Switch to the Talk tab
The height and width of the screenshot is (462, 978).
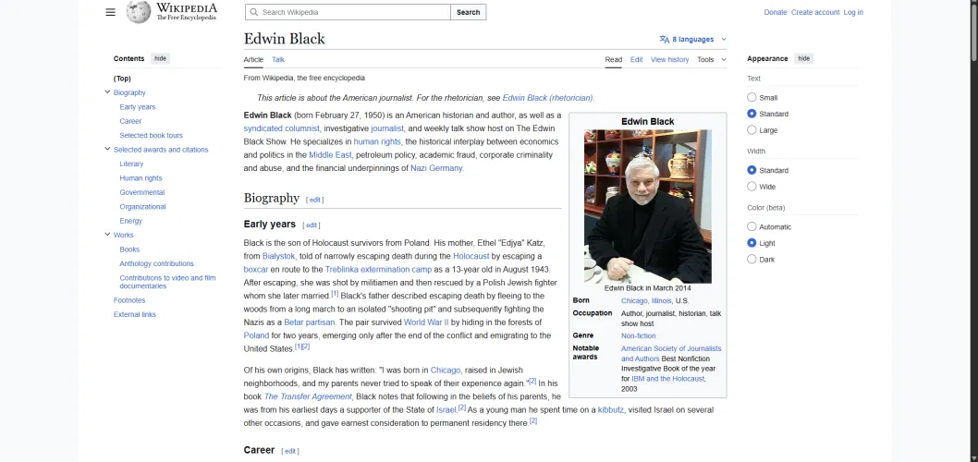(x=278, y=60)
